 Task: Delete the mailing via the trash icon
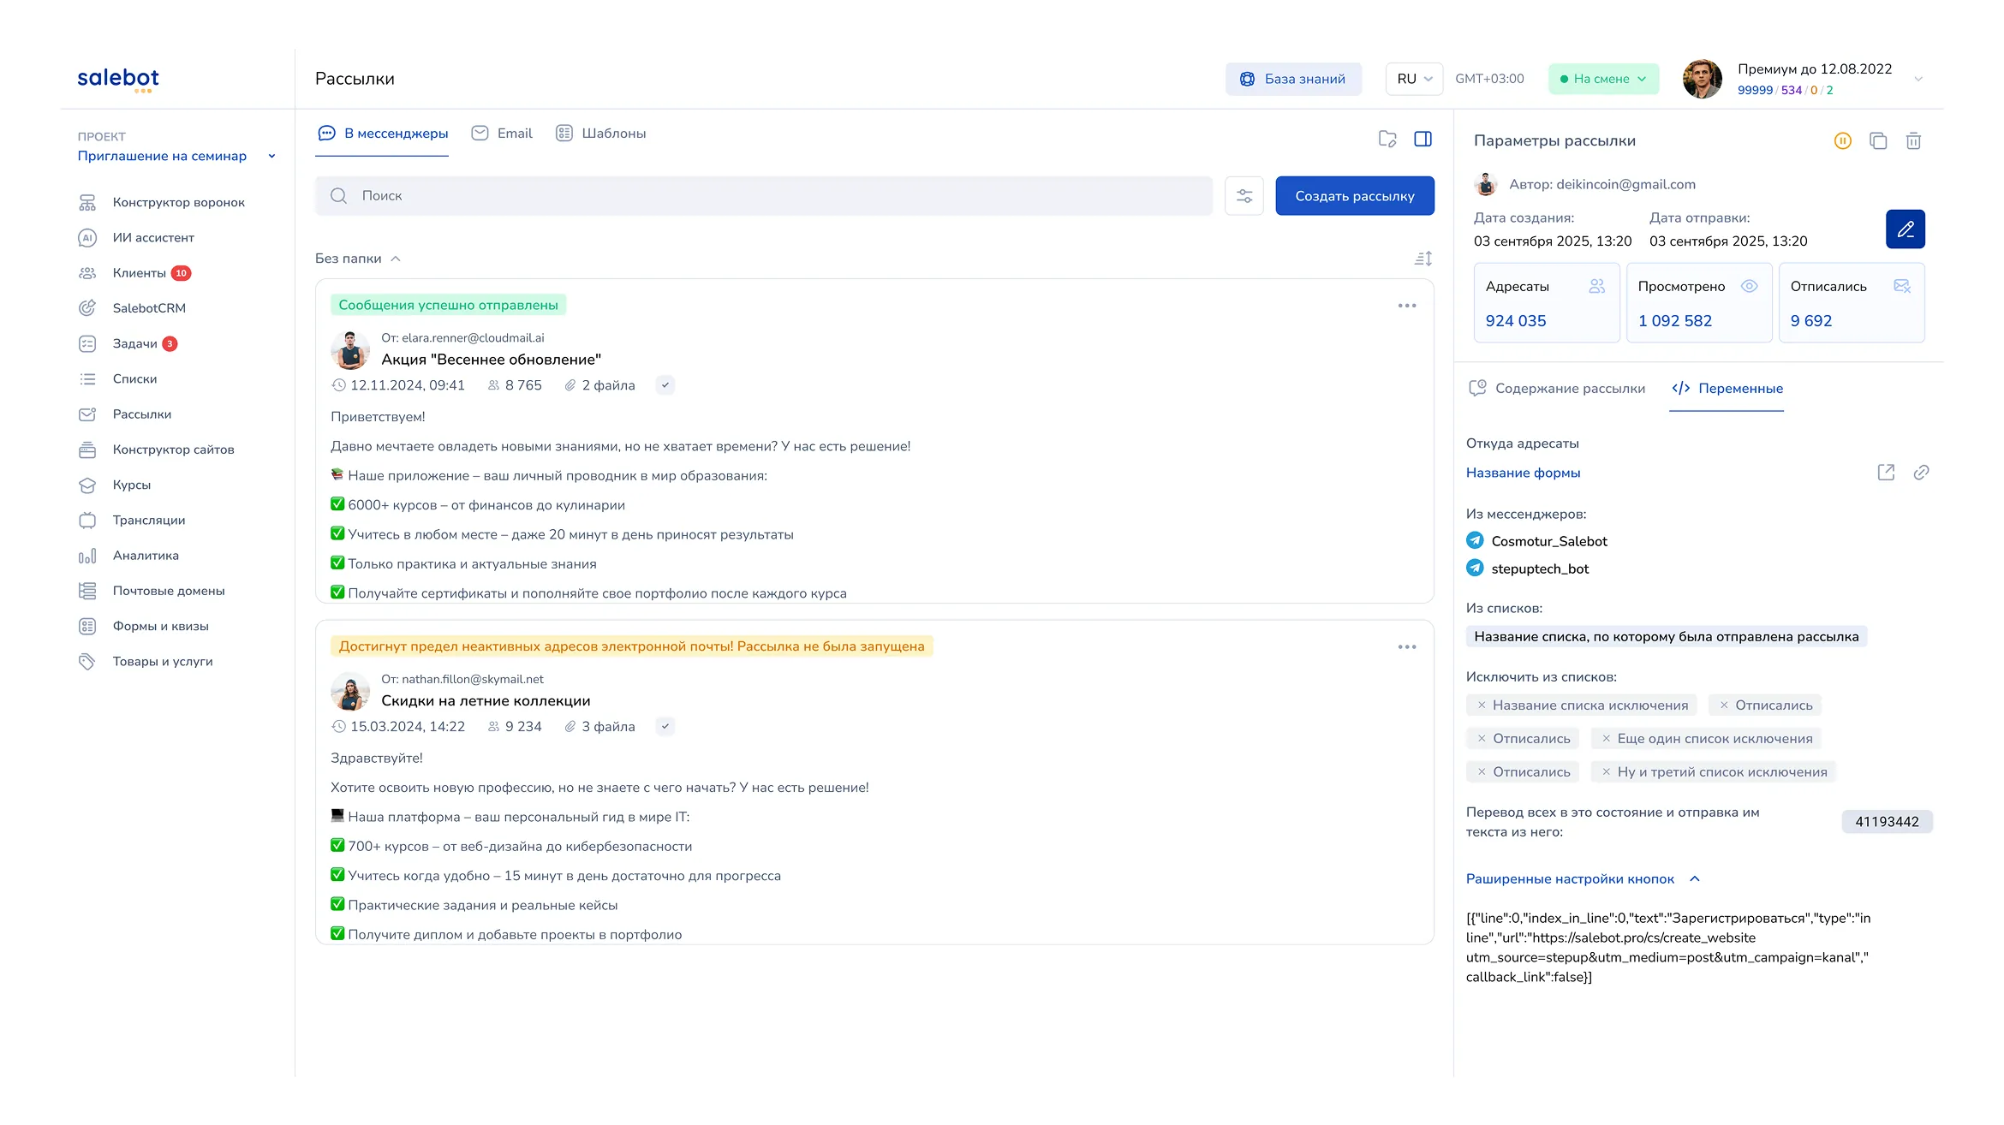click(x=1913, y=141)
